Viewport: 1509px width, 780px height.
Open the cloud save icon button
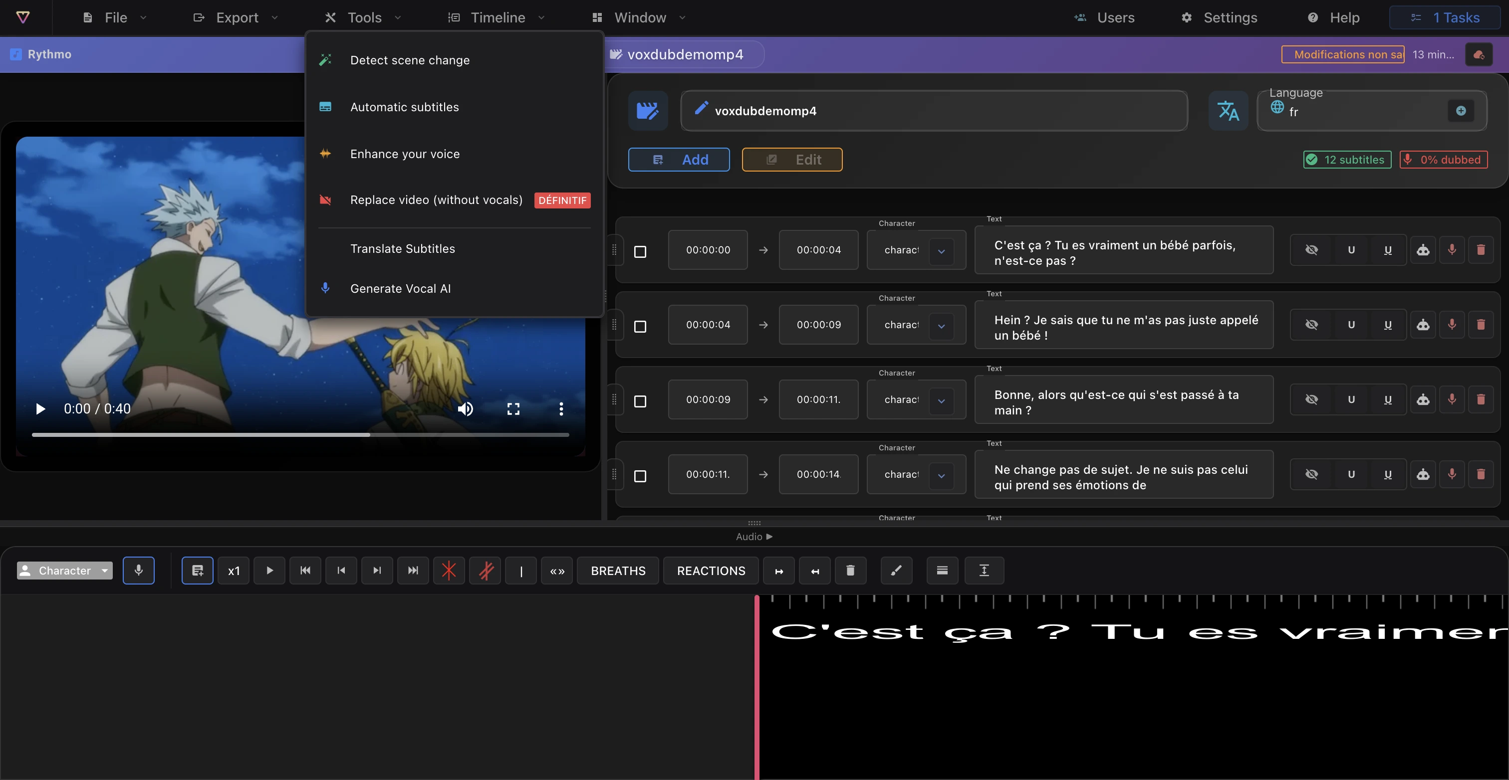[1479, 54]
